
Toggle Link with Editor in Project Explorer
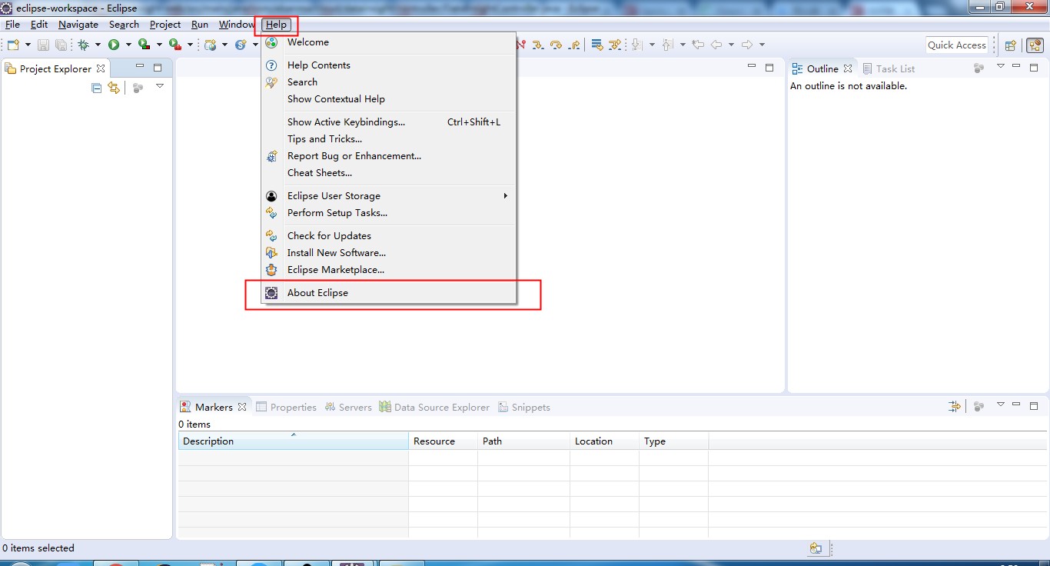[114, 88]
